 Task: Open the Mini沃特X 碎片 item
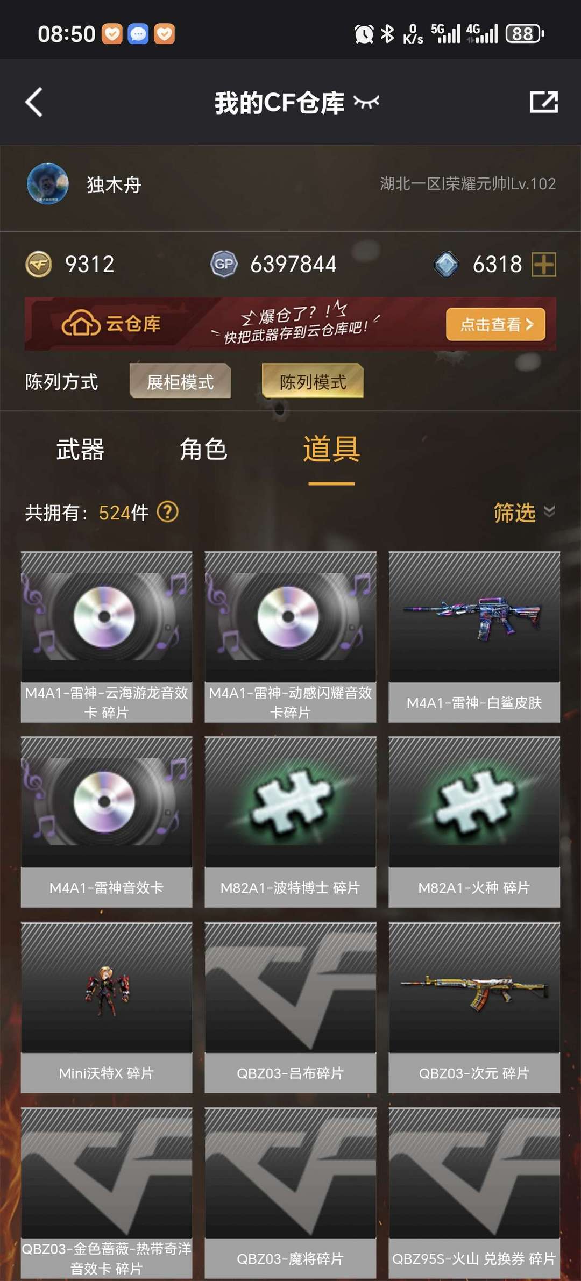(x=107, y=1007)
